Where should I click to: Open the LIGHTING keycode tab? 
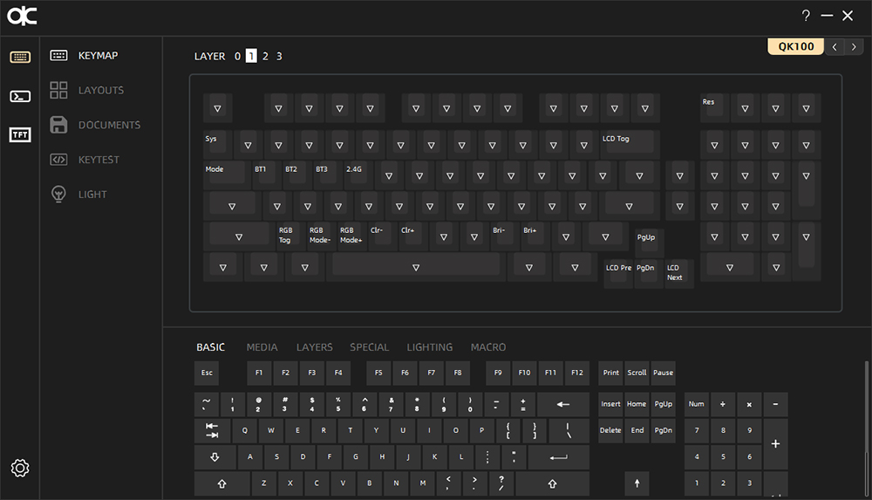point(429,347)
